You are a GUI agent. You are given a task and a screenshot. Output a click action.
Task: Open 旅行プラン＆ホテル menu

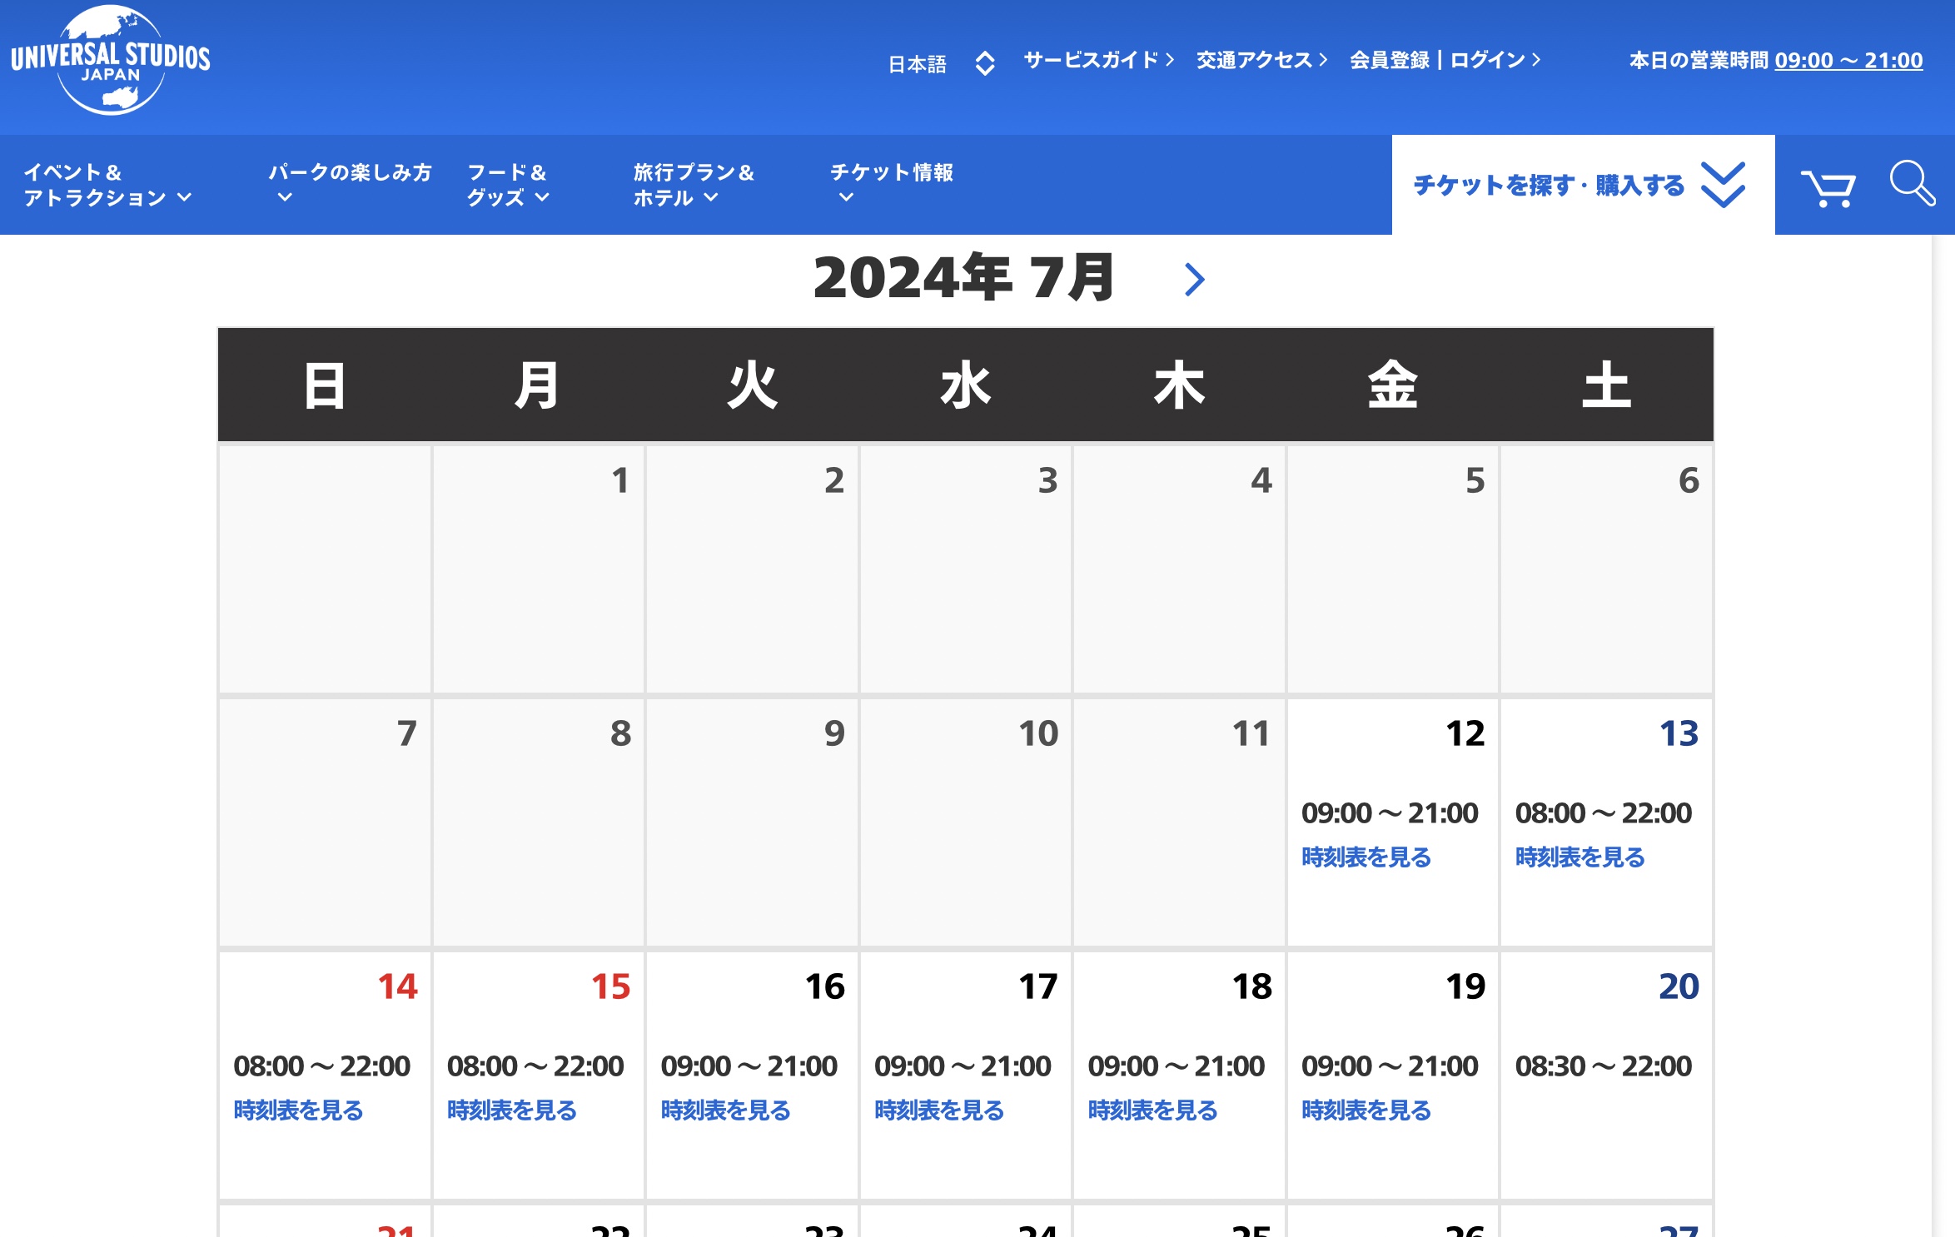coord(693,185)
